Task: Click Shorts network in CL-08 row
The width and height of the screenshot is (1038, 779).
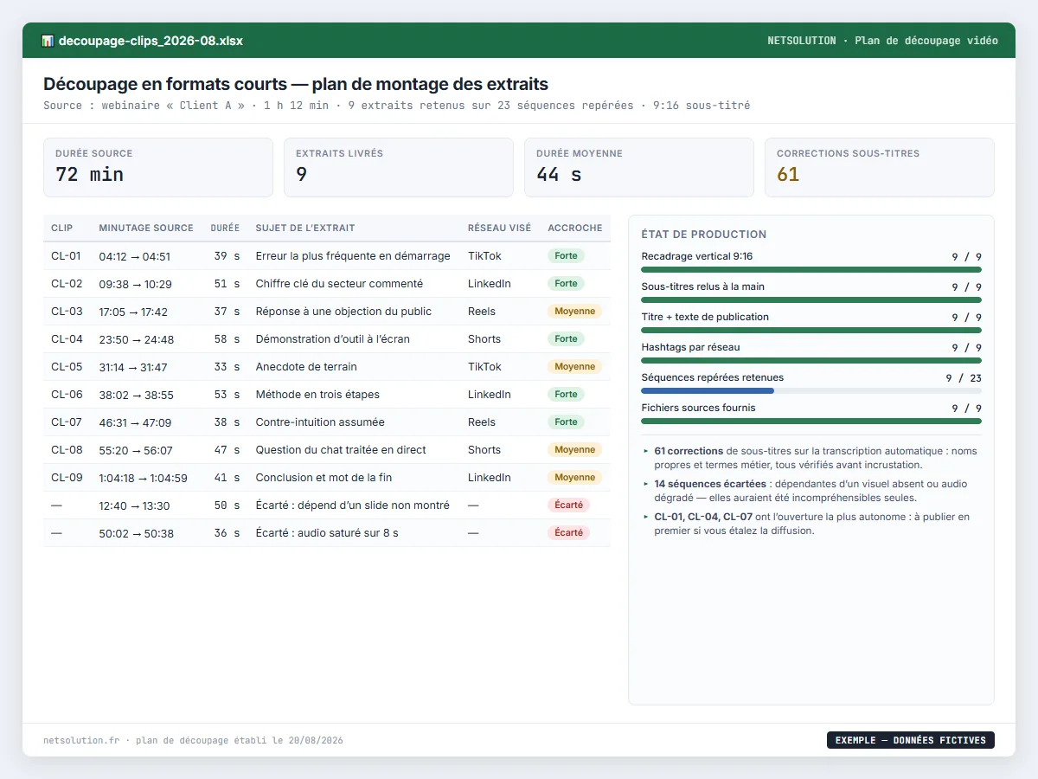Action: pyautogui.click(x=484, y=450)
